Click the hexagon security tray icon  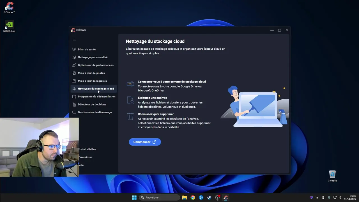pos(323,198)
